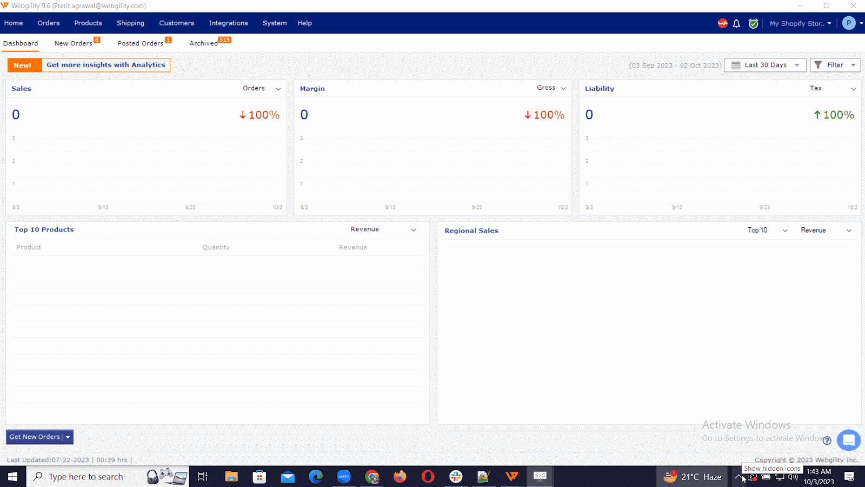This screenshot has height=487, width=865.
Task: Open Firefox from the taskbar
Action: click(400, 476)
